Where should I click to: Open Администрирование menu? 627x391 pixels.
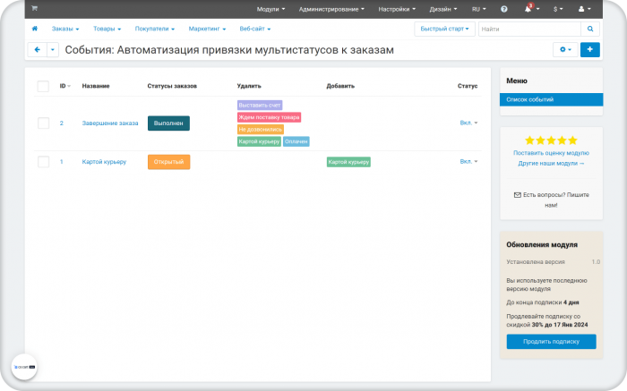click(331, 9)
